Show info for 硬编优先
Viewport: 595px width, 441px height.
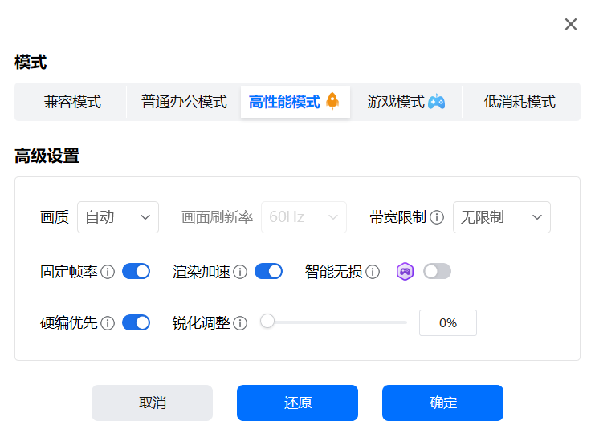click(x=108, y=323)
